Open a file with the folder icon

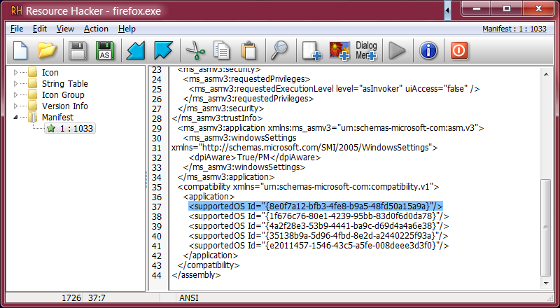click(x=47, y=50)
